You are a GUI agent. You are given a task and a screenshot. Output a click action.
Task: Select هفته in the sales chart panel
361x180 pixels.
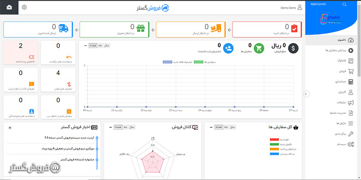(93, 45)
